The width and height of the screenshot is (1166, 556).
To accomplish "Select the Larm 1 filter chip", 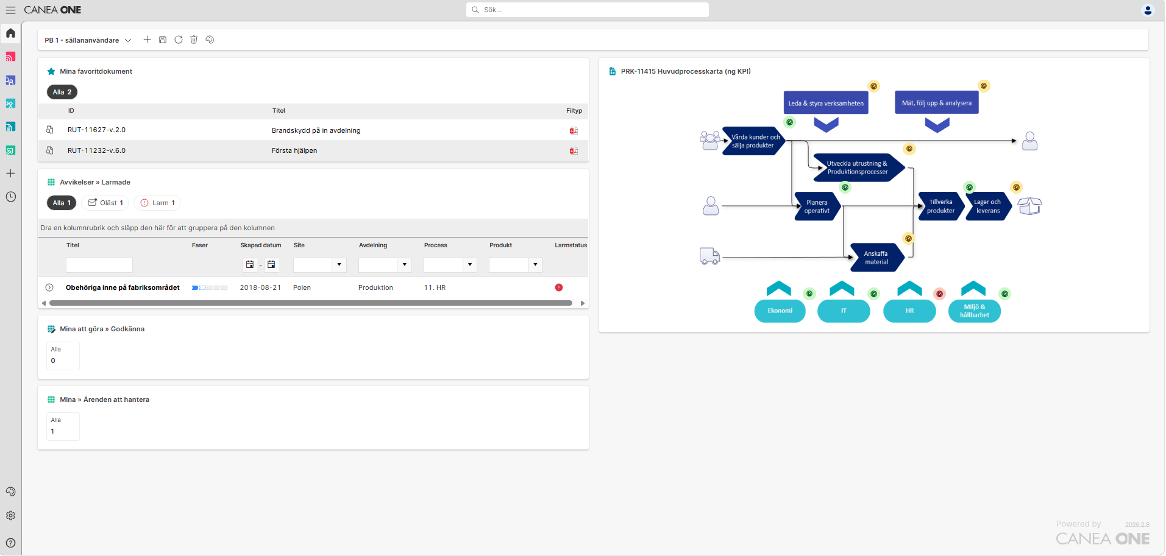I will tap(157, 203).
